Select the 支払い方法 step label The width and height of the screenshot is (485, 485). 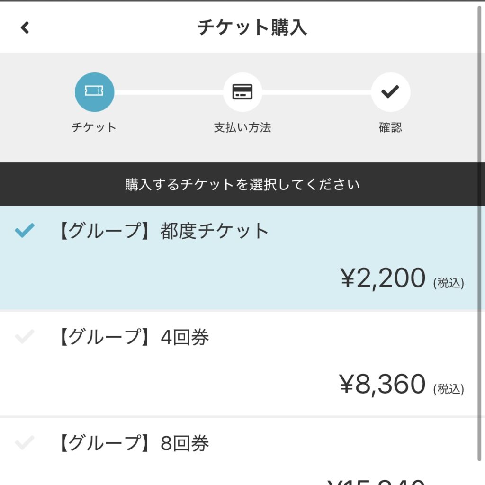pos(242,127)
